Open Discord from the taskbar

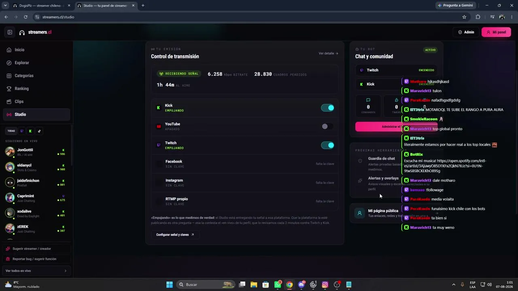coord(301,285)
